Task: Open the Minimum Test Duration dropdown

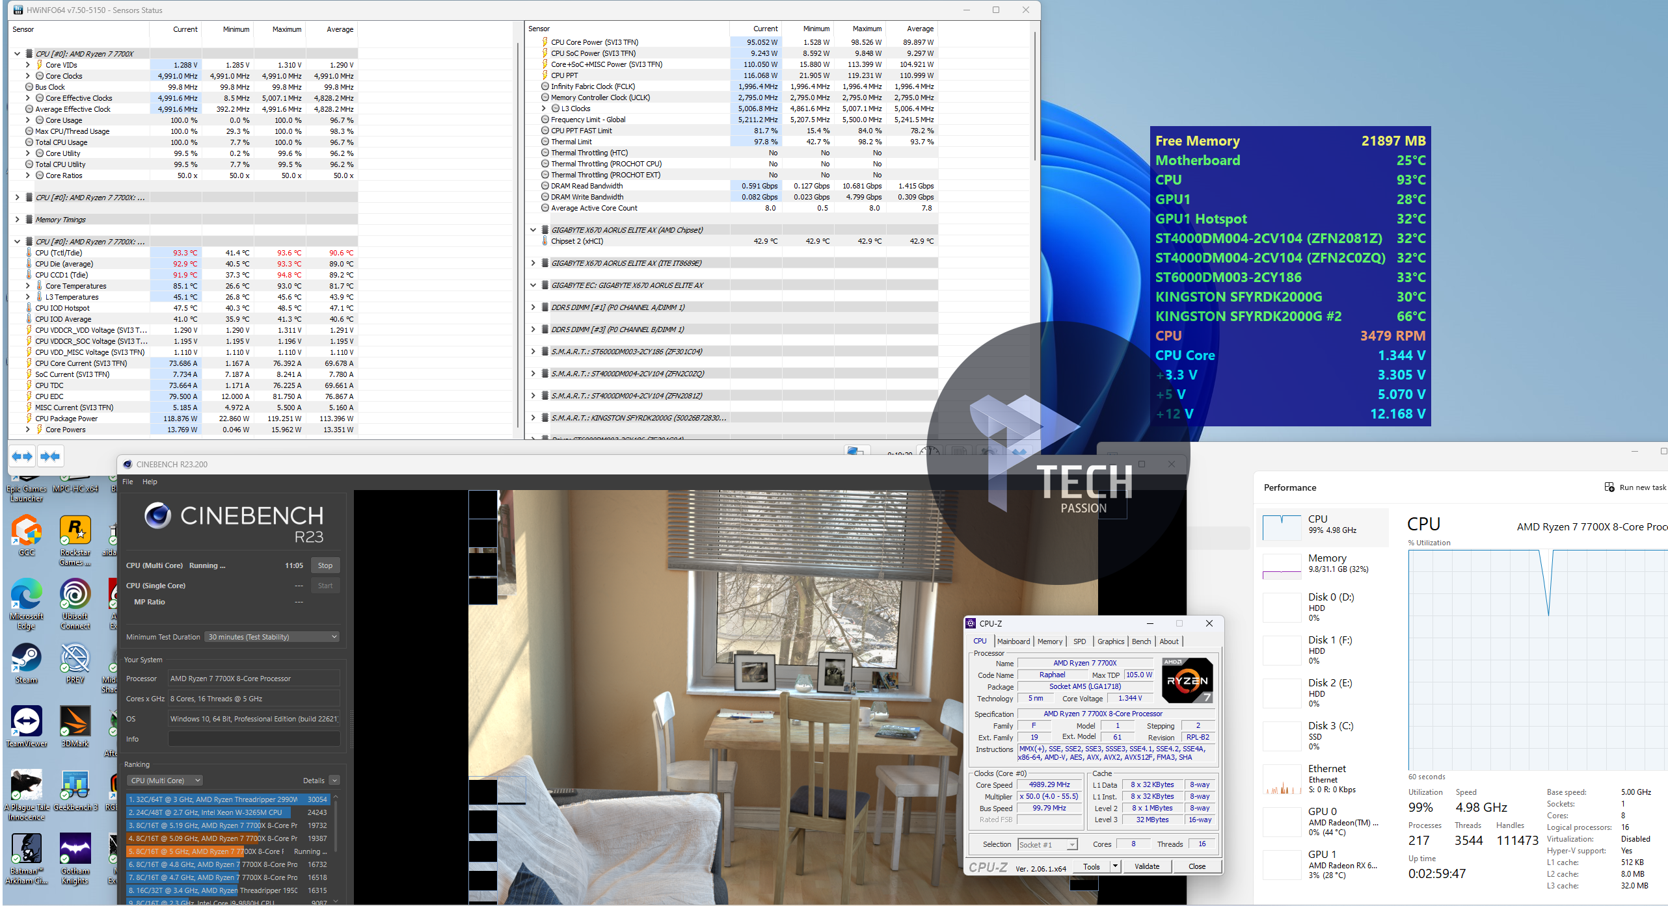Action: click(273, 637)
